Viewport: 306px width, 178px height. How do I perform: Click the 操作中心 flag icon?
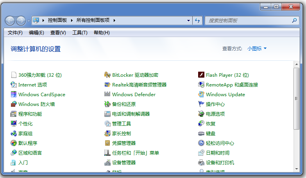coord(201,104)
